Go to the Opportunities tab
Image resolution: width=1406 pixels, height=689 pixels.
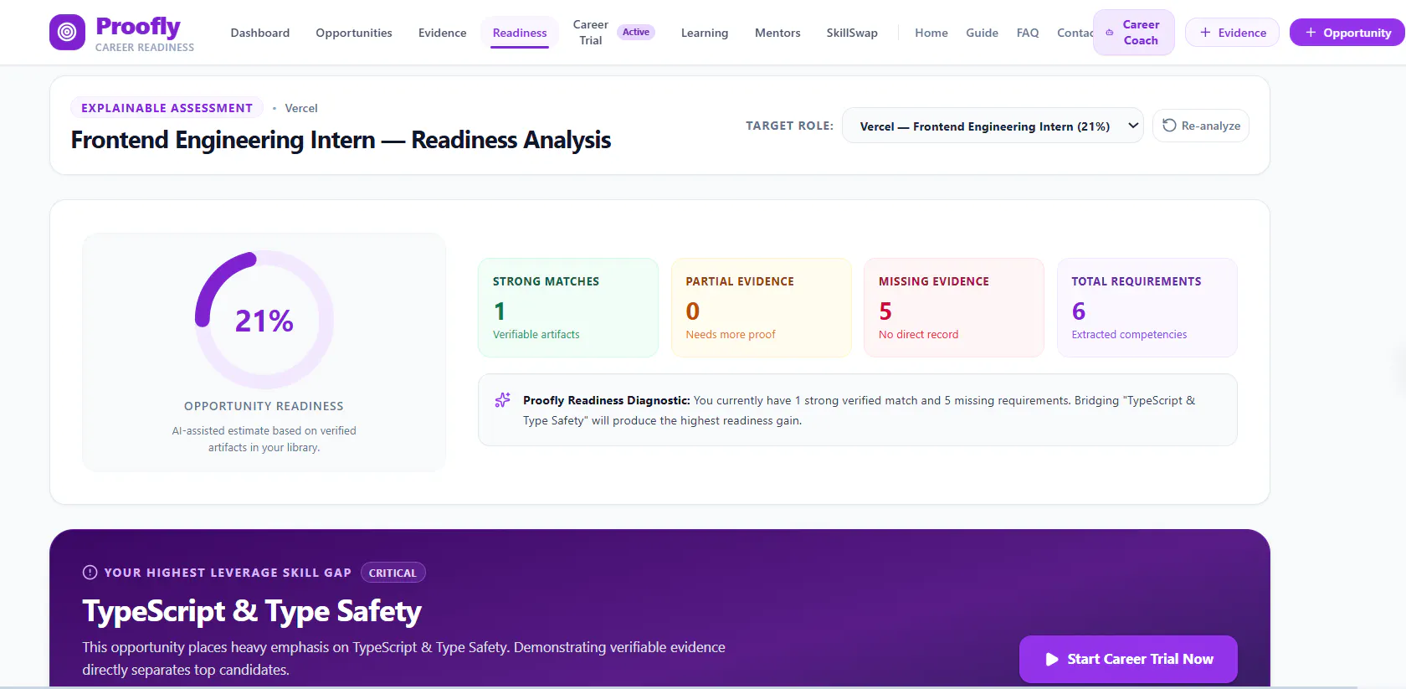coord(354,33)
